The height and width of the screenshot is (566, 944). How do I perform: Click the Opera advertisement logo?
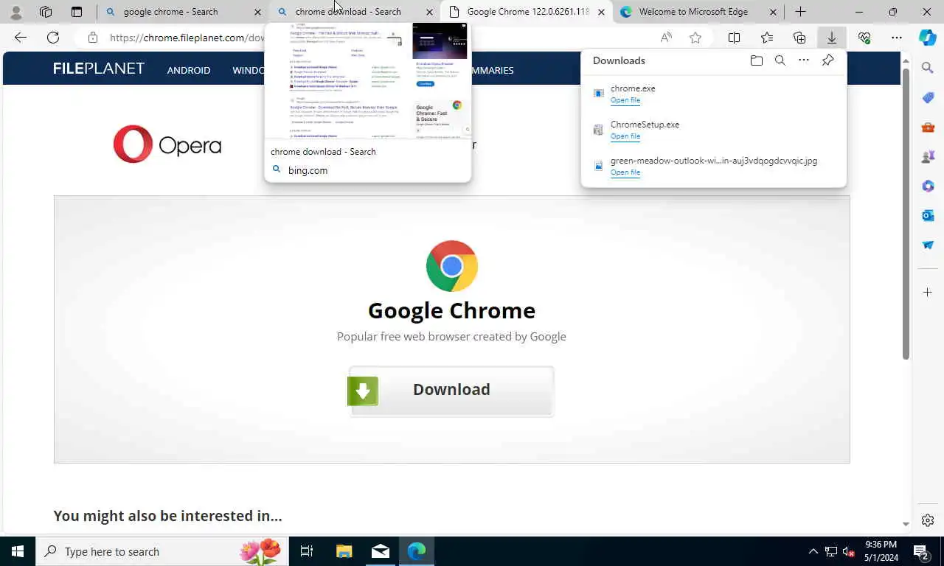pyautogui.click(x=167, y=144)
